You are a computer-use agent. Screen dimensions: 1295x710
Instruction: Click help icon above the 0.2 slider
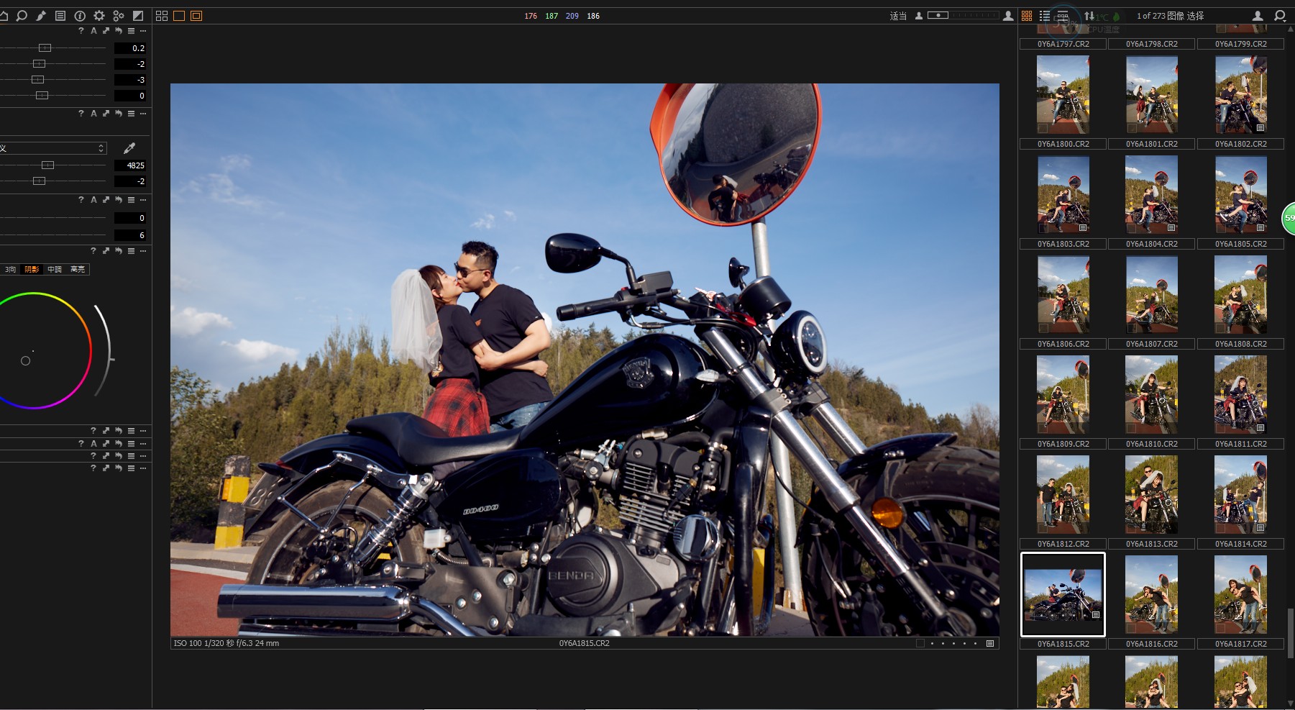[81, 31]
